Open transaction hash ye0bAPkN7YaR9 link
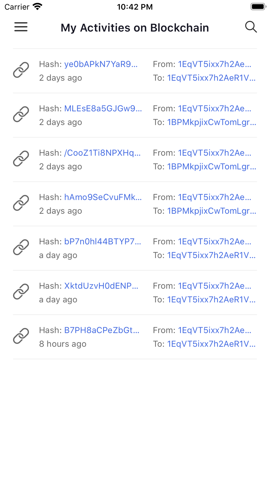Screen dimensions: 270x480 click(x=101, y=64)
